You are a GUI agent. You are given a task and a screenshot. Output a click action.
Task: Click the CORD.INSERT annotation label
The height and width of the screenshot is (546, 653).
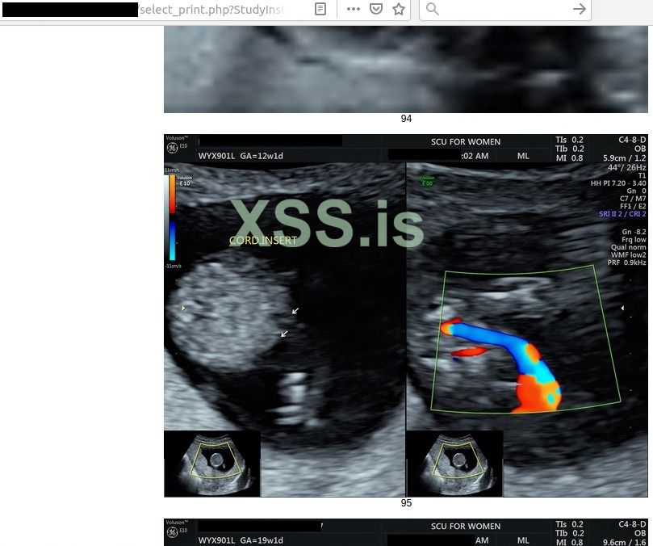pyautogui.click(x=263, y=241)
